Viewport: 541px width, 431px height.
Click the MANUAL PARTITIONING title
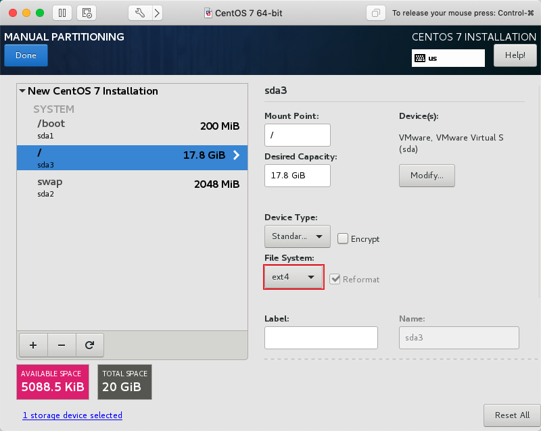coord(64,37)
